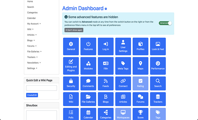Click the help icon beside Admin Dashboard
198x120 pixels.
(106, 9)
